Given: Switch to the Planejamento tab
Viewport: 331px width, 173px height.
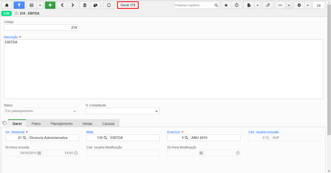Looking at the screenshot, I should coord(62,123).
